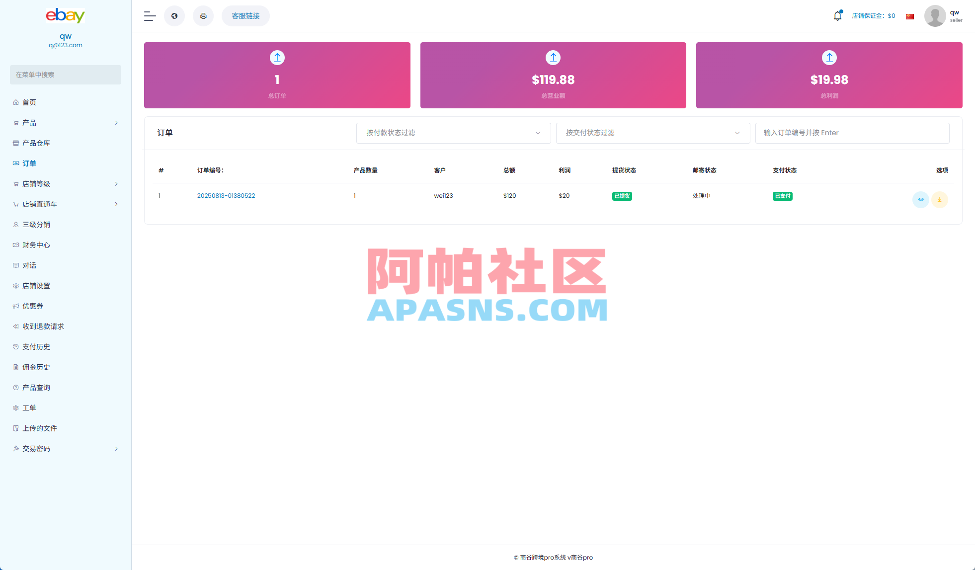Download the order invoice with download icon
Screen dimensions: 975x570
tap(940, 200)
